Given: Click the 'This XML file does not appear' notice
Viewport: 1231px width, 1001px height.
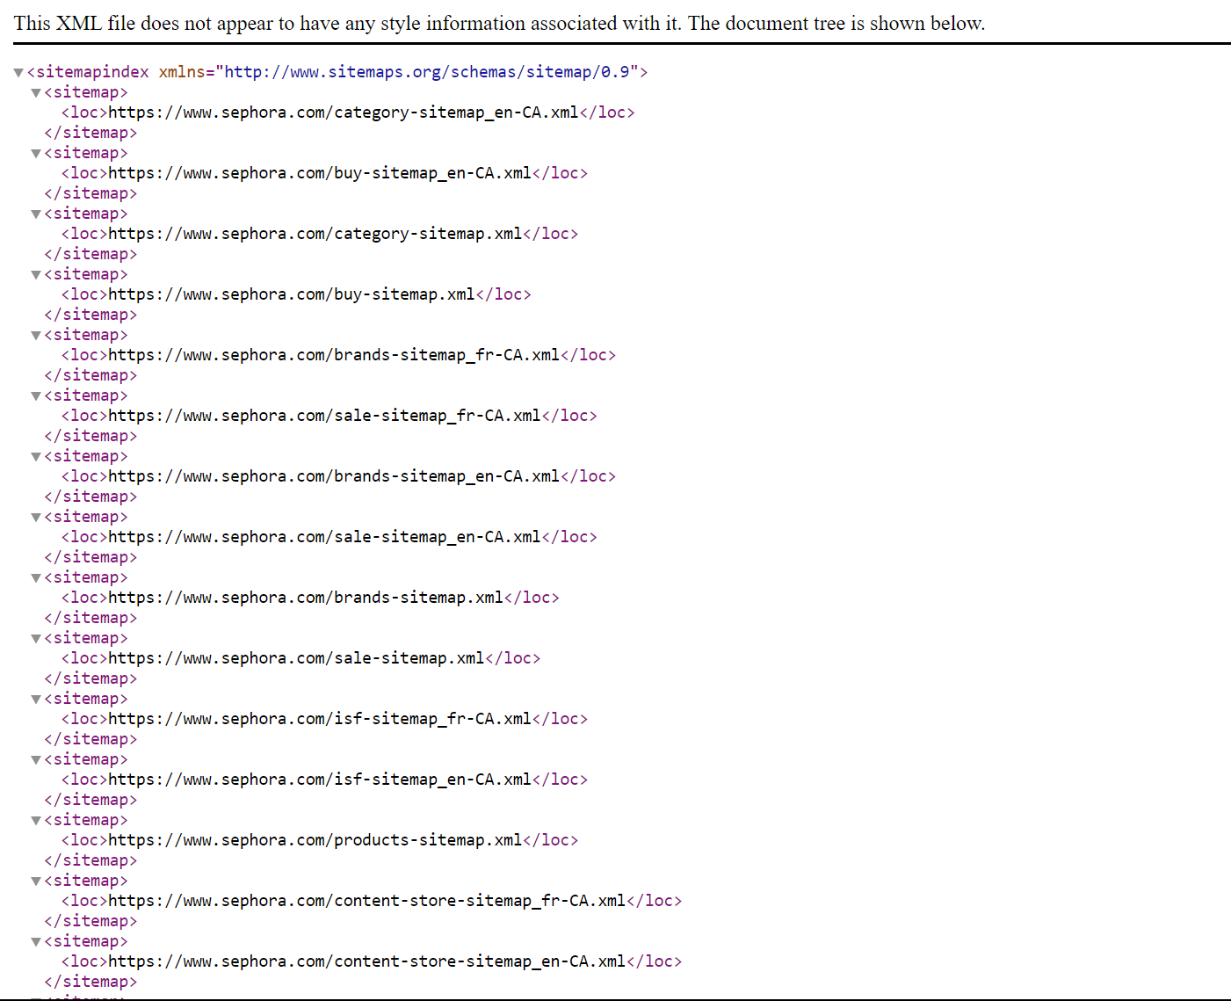Looking at the screenshot, I should (x=499, y=23).
